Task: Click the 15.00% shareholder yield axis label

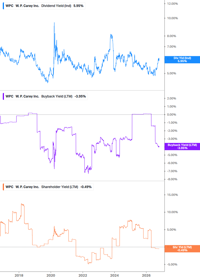Action: tap(172, 195)
